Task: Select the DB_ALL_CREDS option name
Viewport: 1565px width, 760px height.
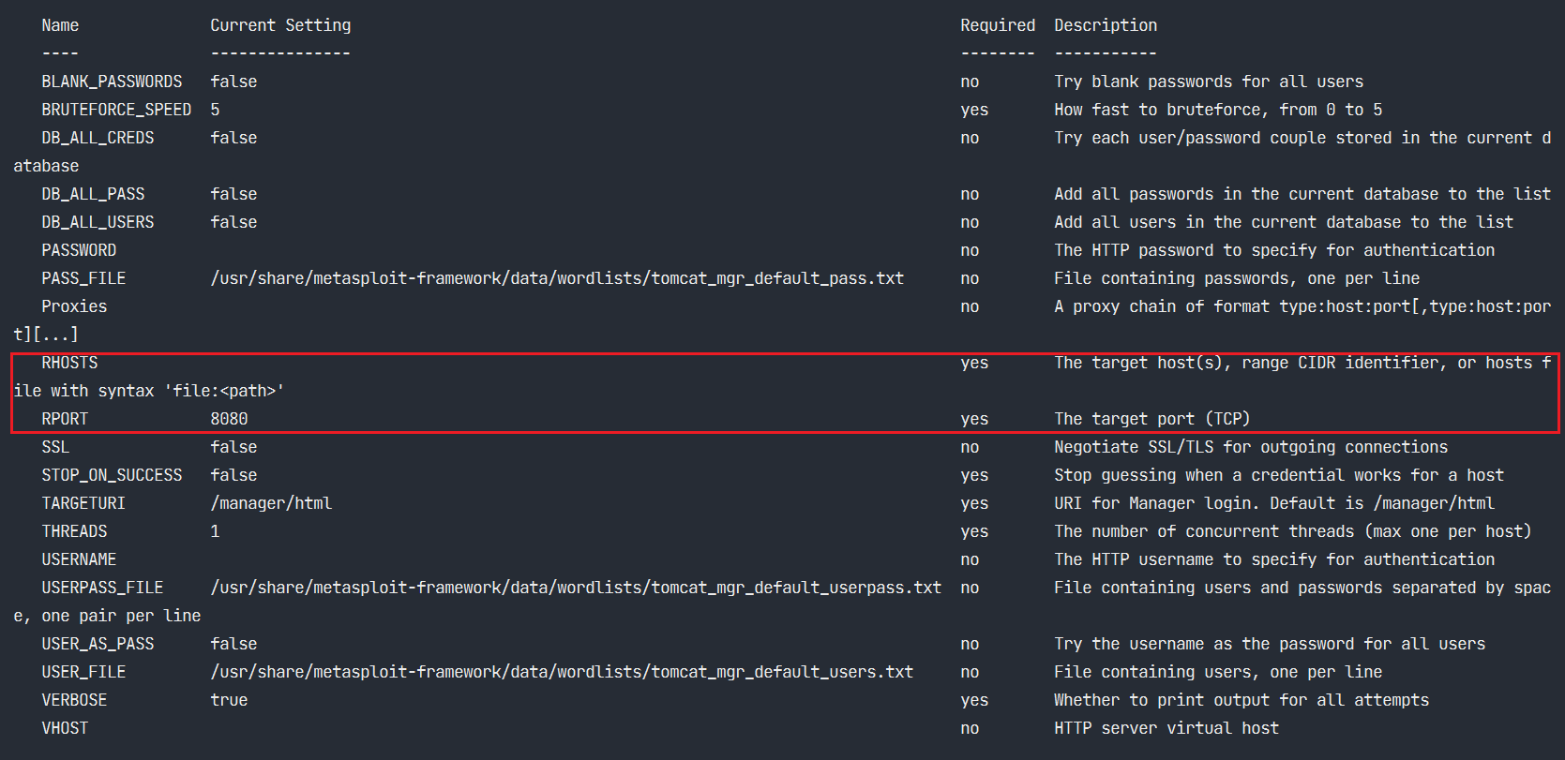Action: [x=98, y=138]
